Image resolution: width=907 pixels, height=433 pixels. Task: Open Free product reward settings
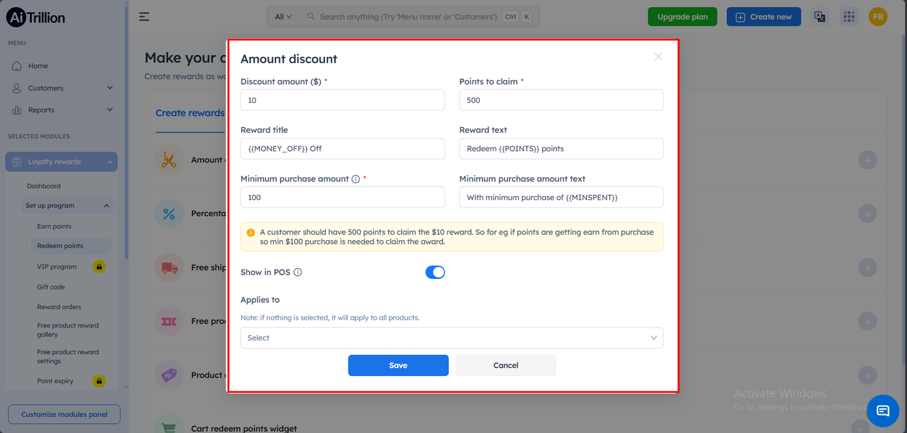point(68,357)
